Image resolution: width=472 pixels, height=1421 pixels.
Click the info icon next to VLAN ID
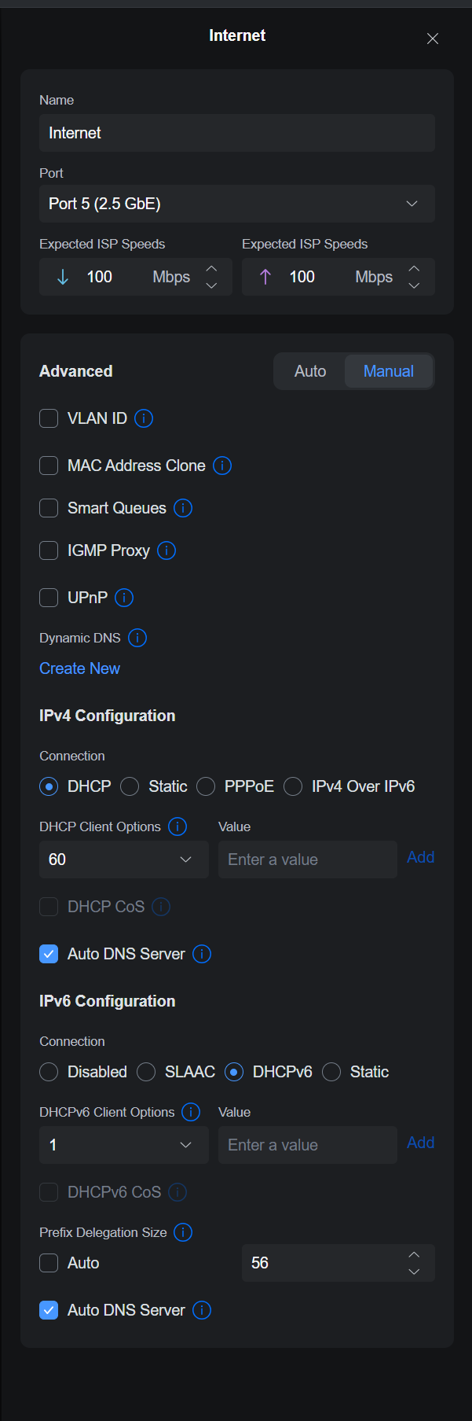tap(144, 418)
